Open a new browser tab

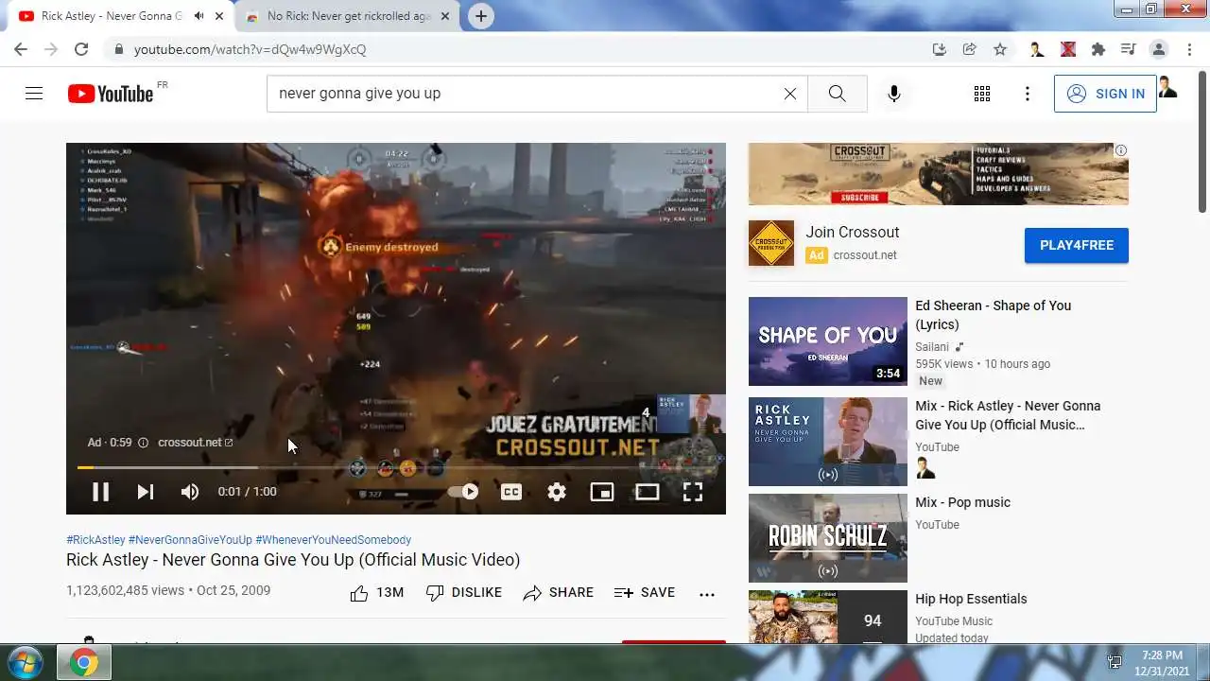point(481,16)
